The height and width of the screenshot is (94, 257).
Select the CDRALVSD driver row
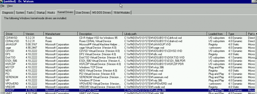point(130,41)
